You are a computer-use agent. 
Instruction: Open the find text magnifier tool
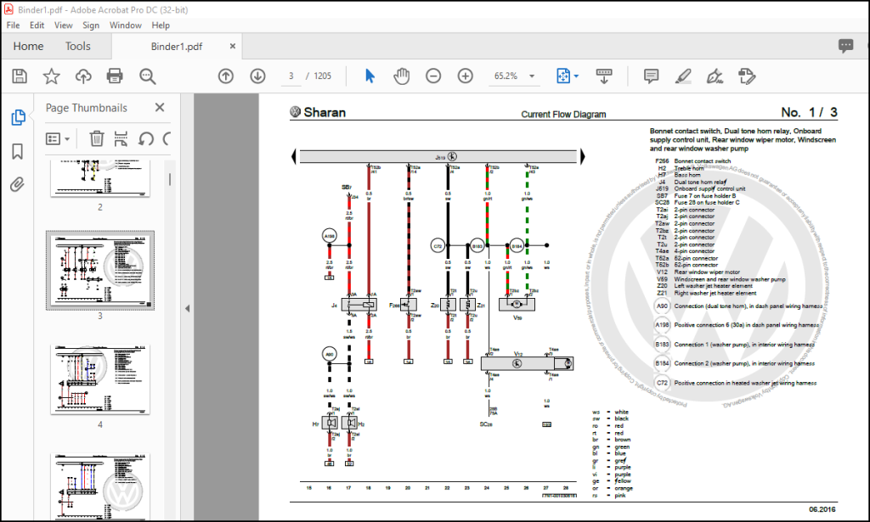point(148,76)
